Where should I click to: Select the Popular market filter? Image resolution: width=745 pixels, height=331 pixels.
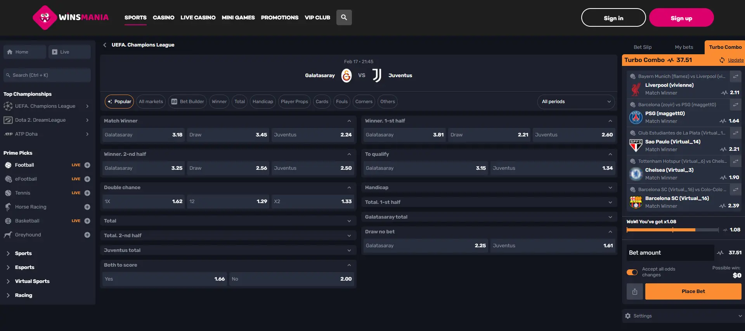tap(119, 102)
